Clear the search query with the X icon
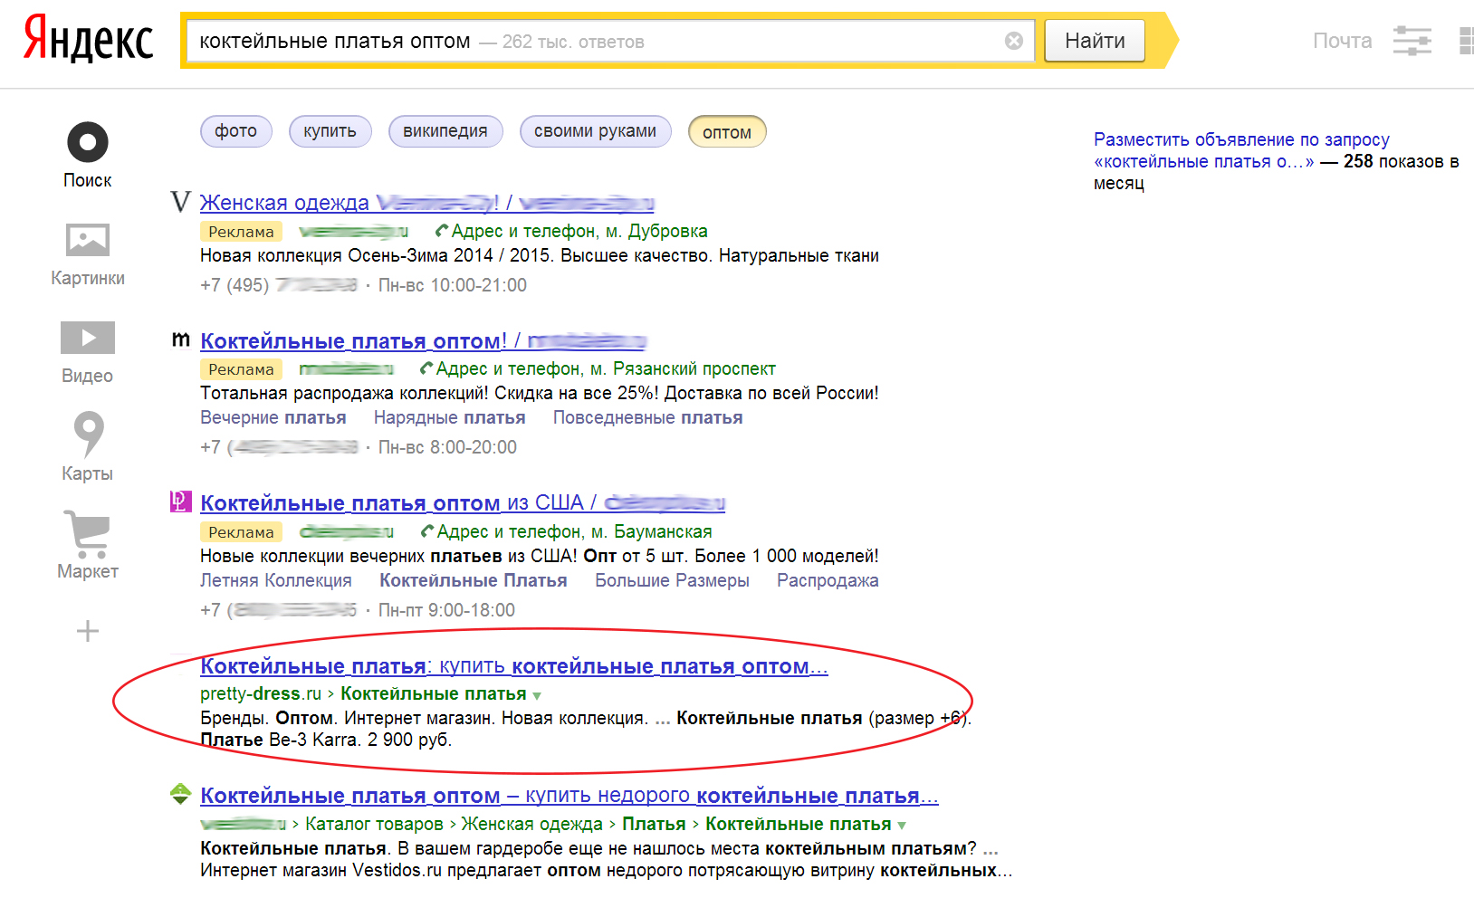 pyautogui.click(x=1014, y=41)
